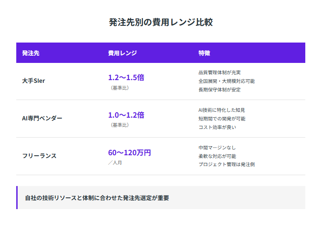Screen dimensions: 336x234
Task: Click the 60〜120万円 cost value
Action: pos(129,153)
